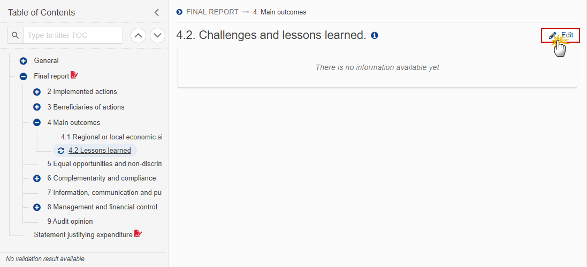
Task: Open the Edit button for section 4.2
Action: (x=560, y=35)
